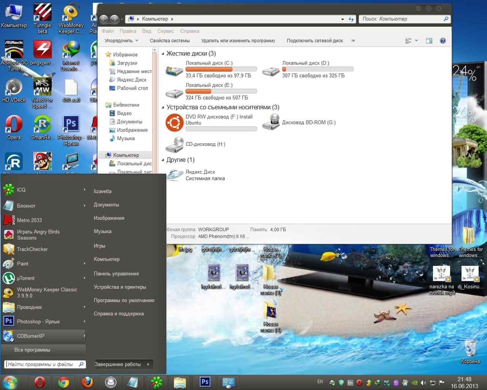
Task: Launch Firefox from the taskbar
Action: (87, 382)
